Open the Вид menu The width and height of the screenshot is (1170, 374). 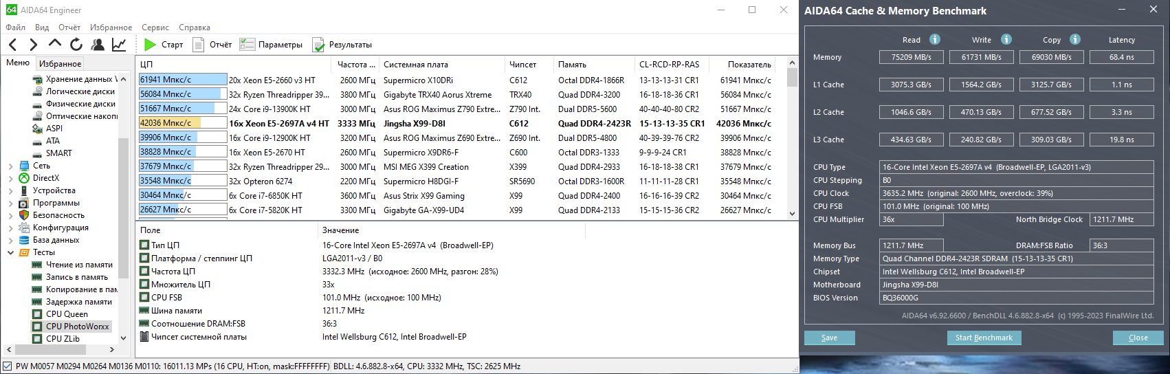click(42, 27)
